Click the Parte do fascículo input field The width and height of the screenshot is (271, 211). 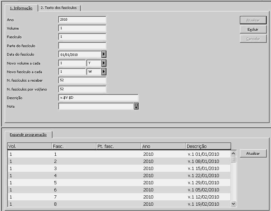(x=82, y=46)
